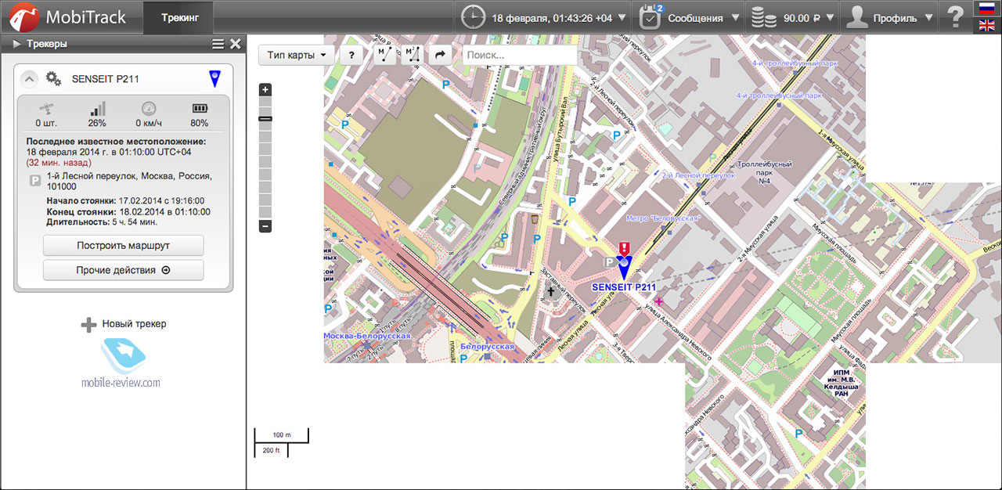Click the address 1-й Лесной переулок text
Screen dimensions: 1002x490
(x=129, y=182)
